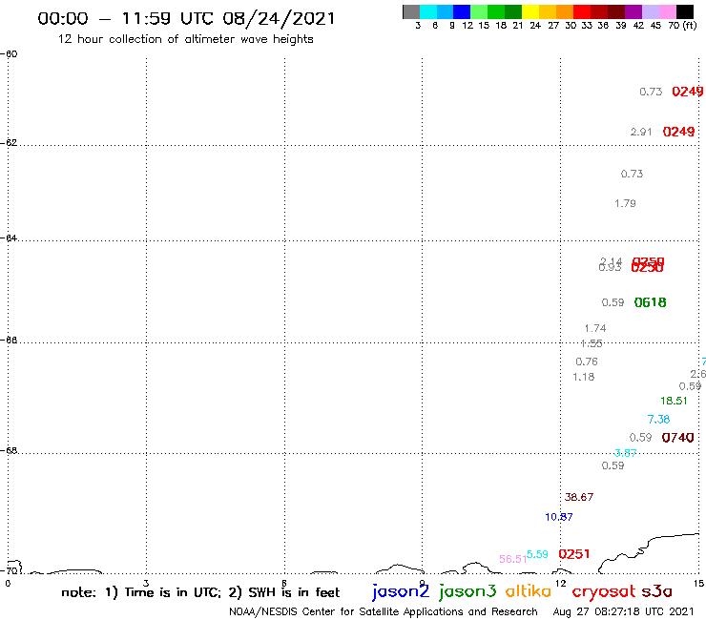
Task: Click the maroon s3a legend label
Action: [x=656, y=591]
